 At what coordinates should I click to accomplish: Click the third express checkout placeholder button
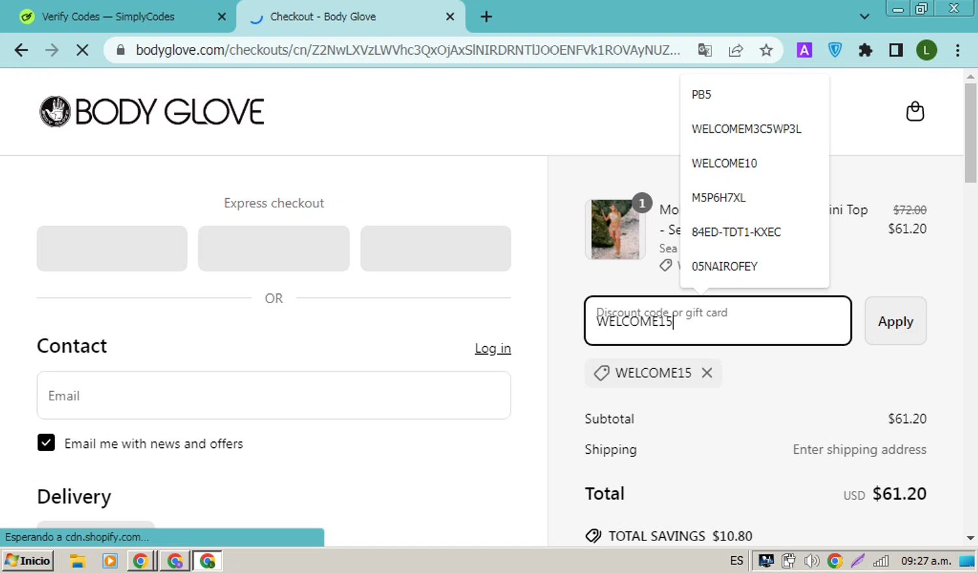point(436,248)
